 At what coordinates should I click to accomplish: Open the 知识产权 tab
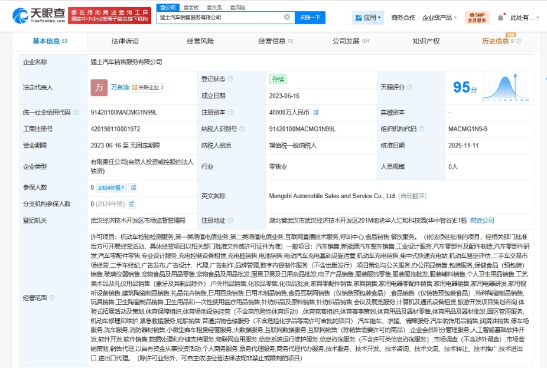(426, 41)
